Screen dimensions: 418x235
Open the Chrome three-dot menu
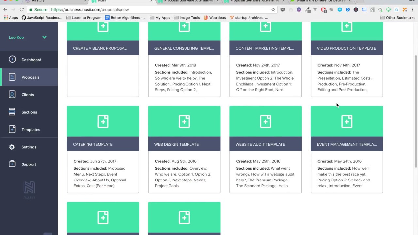(412, 10)
